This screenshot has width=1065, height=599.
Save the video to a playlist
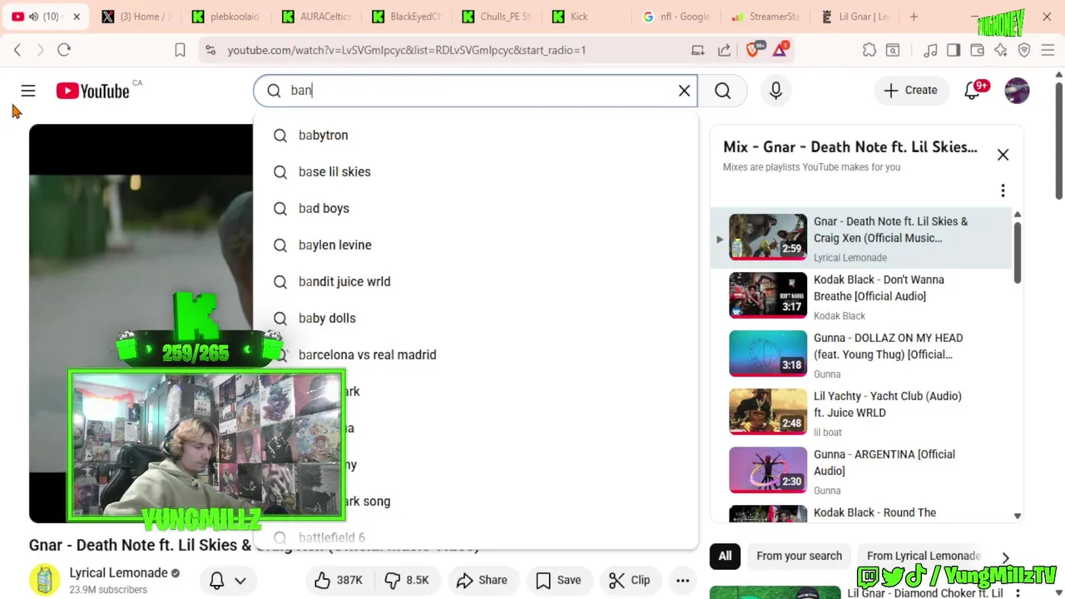tap(558, 580)
